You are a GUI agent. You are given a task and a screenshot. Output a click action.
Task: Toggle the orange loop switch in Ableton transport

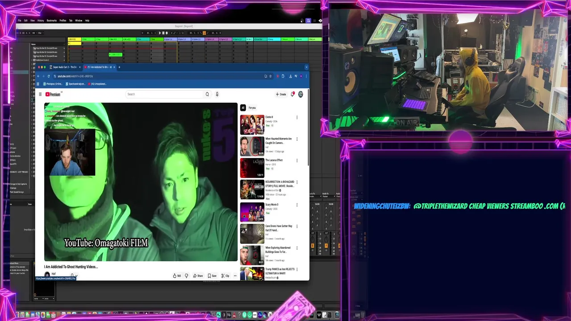204,33
